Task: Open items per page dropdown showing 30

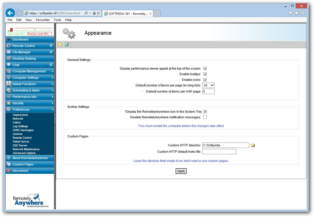Action: click(x=208, y=85)
